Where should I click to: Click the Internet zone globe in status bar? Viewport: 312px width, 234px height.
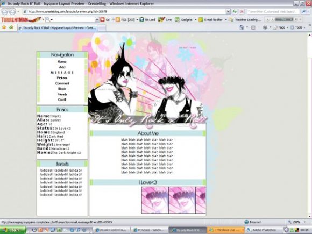tap(246, 222)
